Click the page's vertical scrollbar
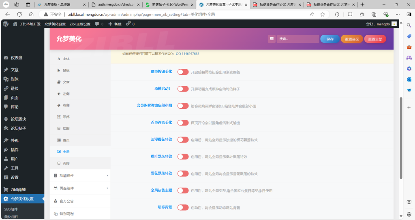Viewport: 415px width, 220px height. click(x=401, y=137)
